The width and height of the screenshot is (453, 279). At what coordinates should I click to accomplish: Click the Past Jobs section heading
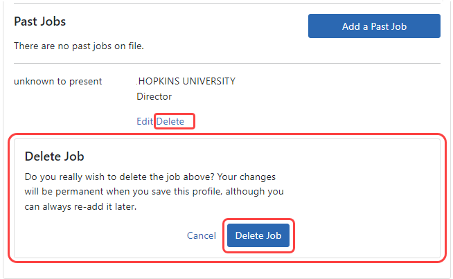40,21
